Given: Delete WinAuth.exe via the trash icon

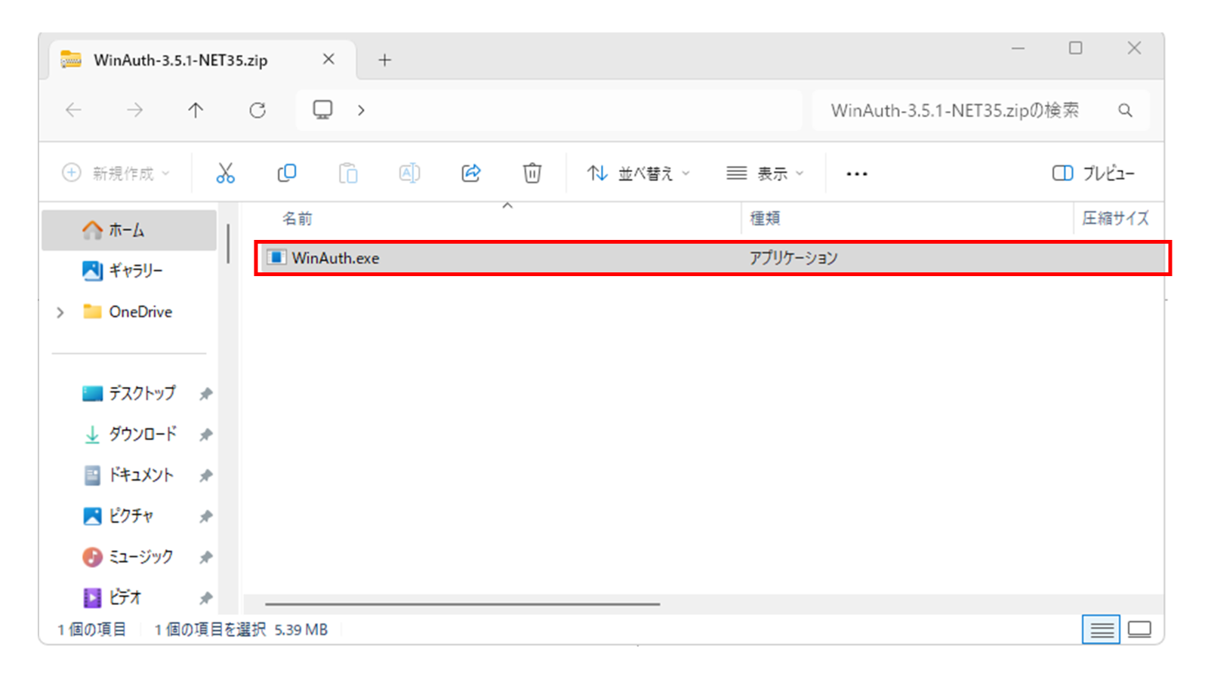Looking at the screenshot, I should [x=532, y=173].
